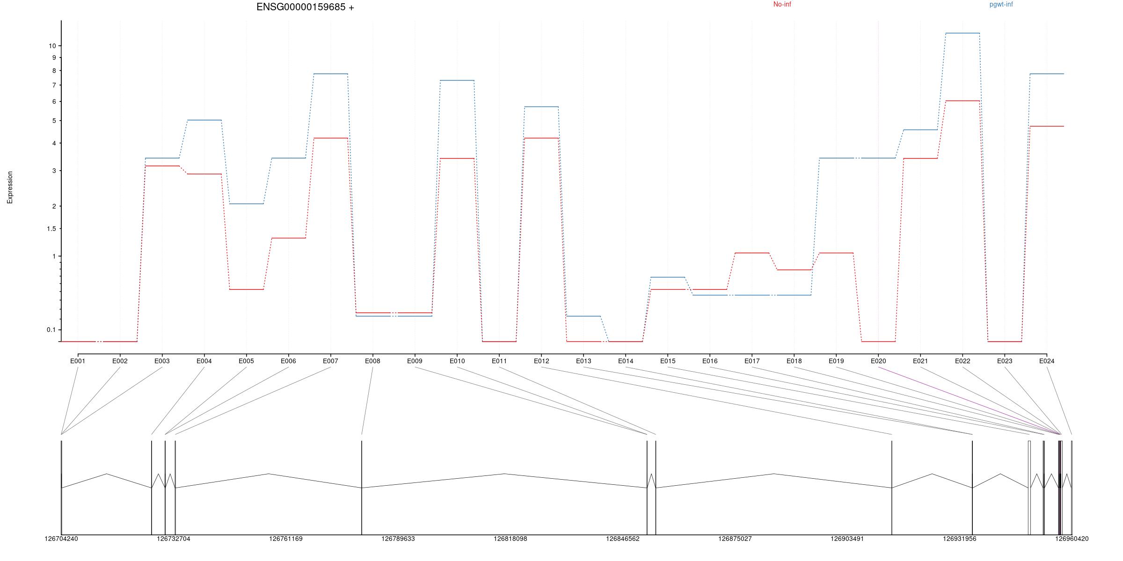Click genomic coordinate 126704240
1123x561 pixels.
tap(61, 539)
